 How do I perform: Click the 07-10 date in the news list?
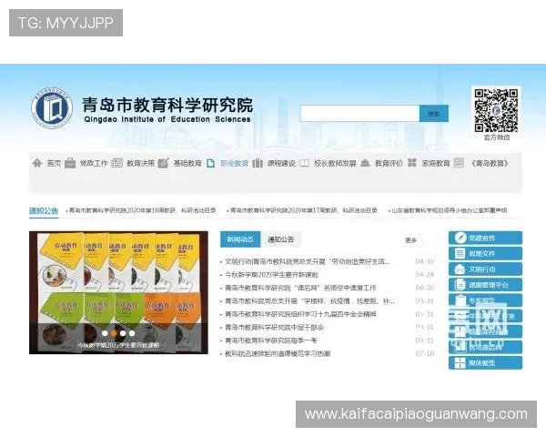[425, 354]
